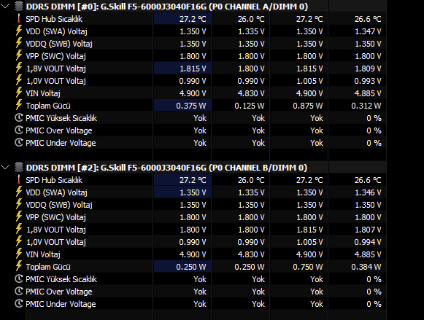Click highlighted 27.2 °C current value of DIMM #0
Viewport: 424px width, 320px height.
(x=193, y=19)
